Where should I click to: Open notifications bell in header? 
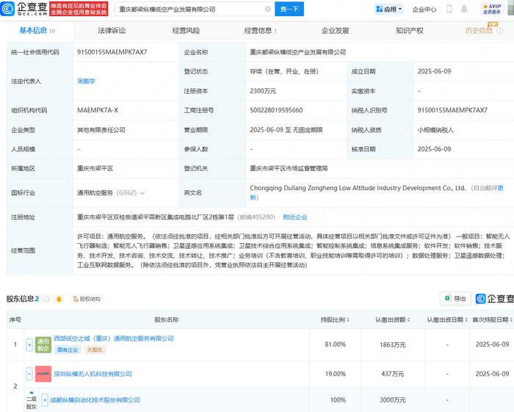point(464,9)
